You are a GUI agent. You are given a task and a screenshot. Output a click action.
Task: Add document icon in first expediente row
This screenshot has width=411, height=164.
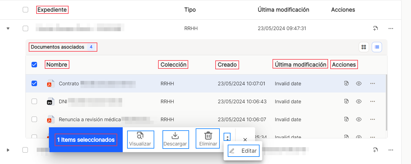[x=375, y=28]
